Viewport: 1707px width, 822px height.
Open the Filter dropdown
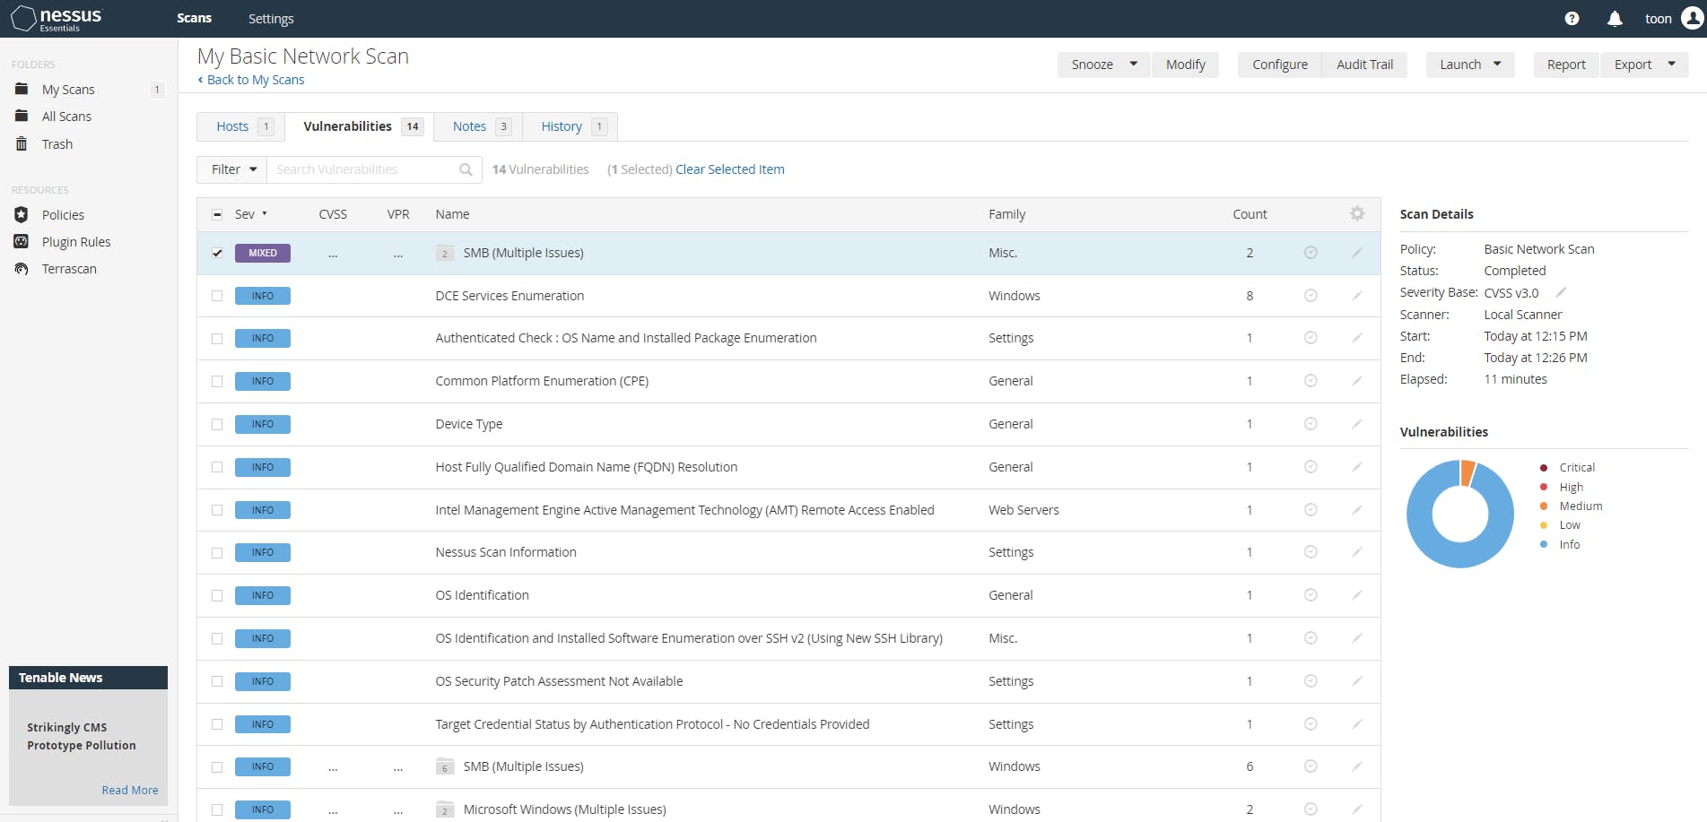click(x=233, y=169)
